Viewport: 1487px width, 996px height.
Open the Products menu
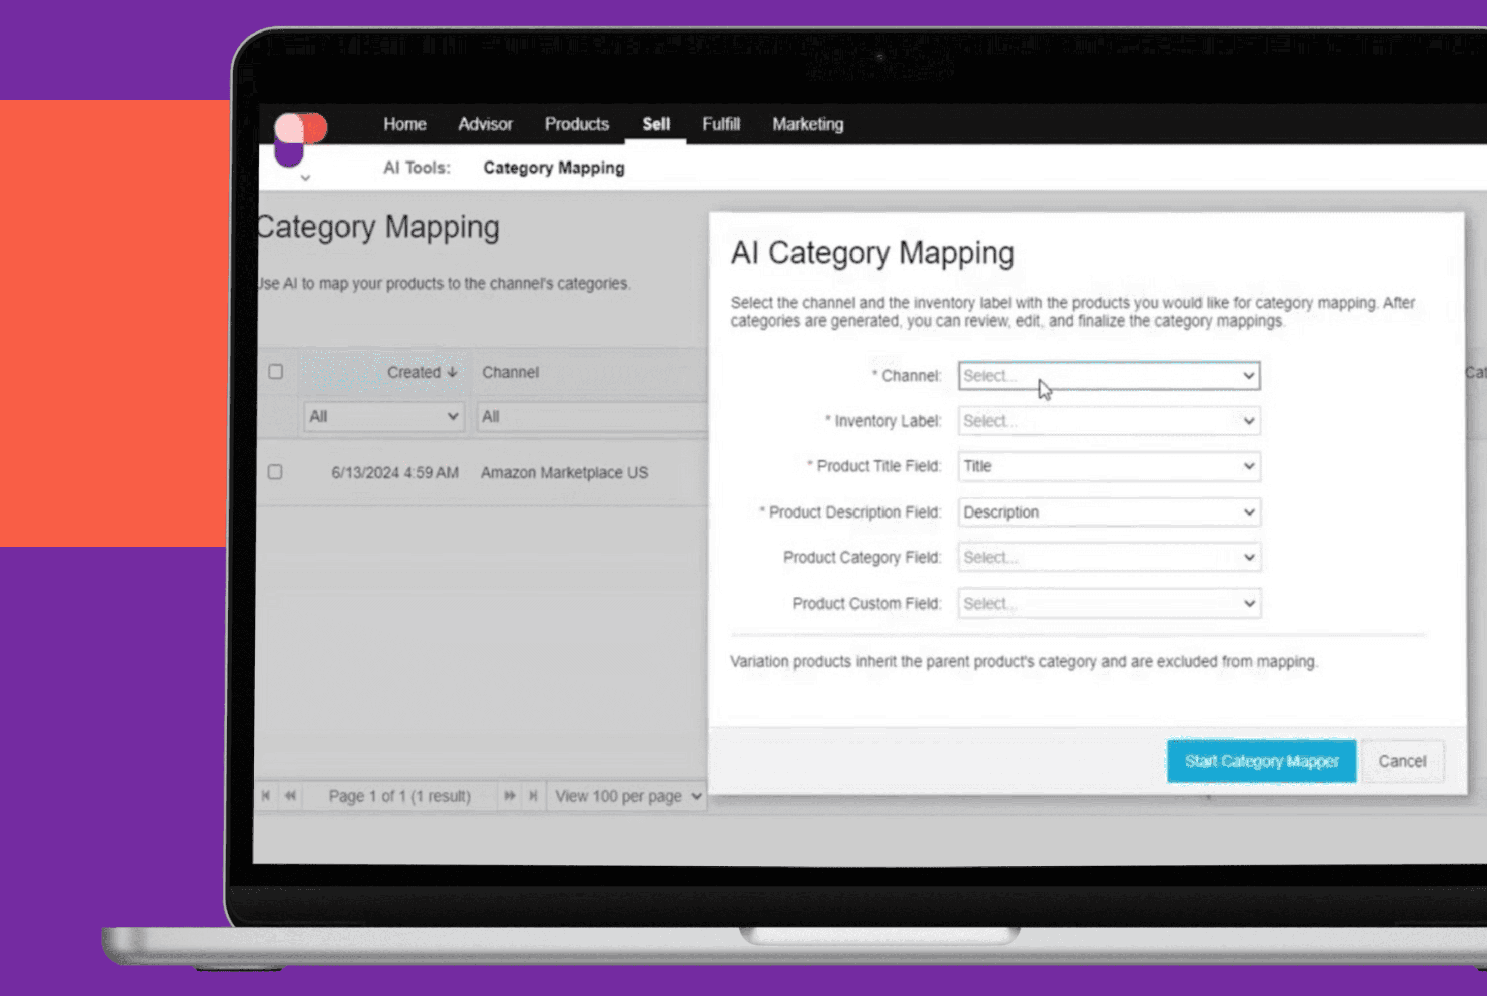tap(576, 124)
